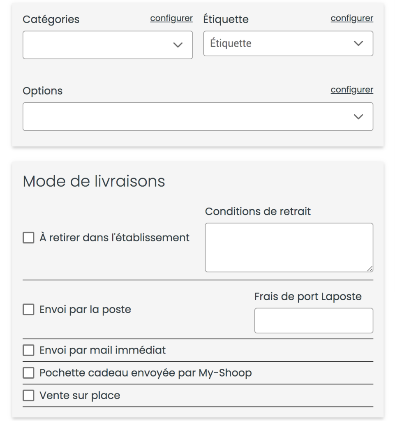Check Envoi par la poste option
The image size is (395, 421).
[28, 309]
